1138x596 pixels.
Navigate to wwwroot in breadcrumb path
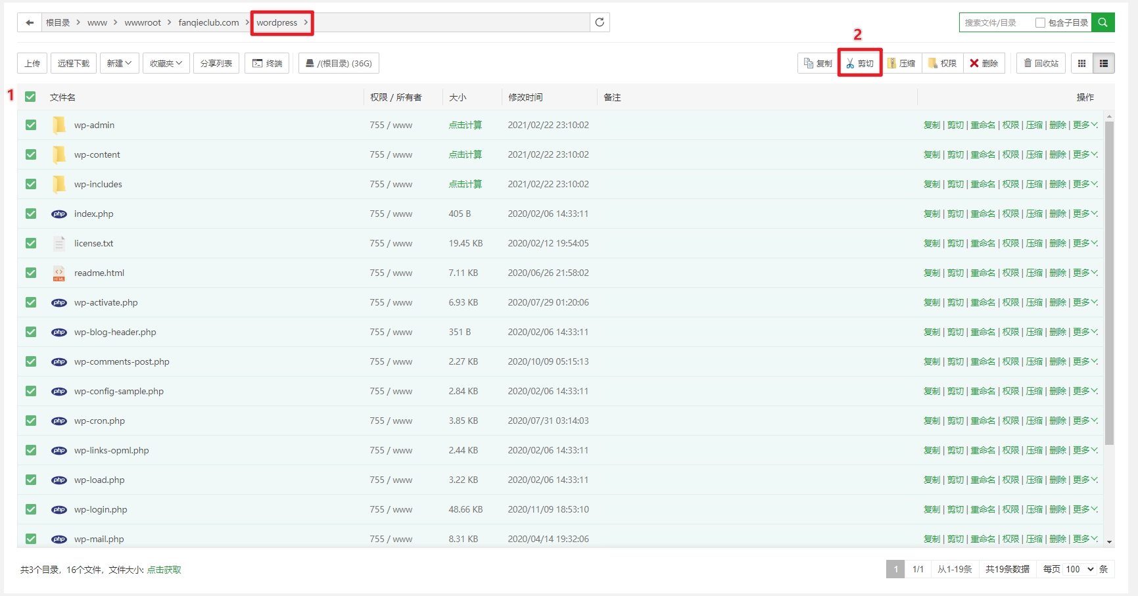tap(143, 22)
